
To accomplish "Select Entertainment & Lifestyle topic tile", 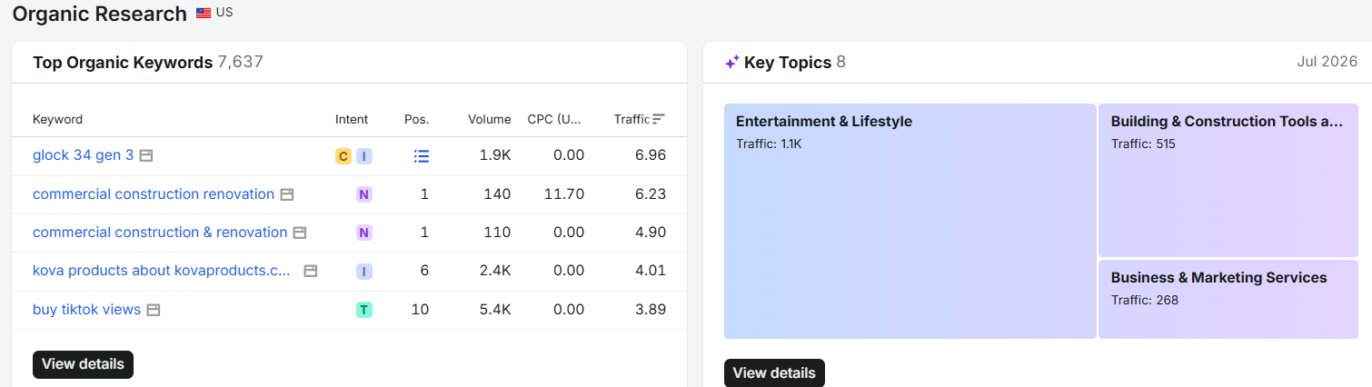I will click(910, 221).
